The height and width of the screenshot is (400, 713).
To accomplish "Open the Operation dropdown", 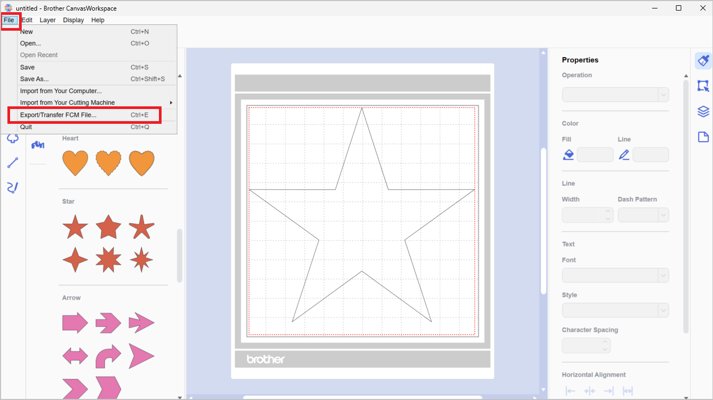I will pos(615,95).
